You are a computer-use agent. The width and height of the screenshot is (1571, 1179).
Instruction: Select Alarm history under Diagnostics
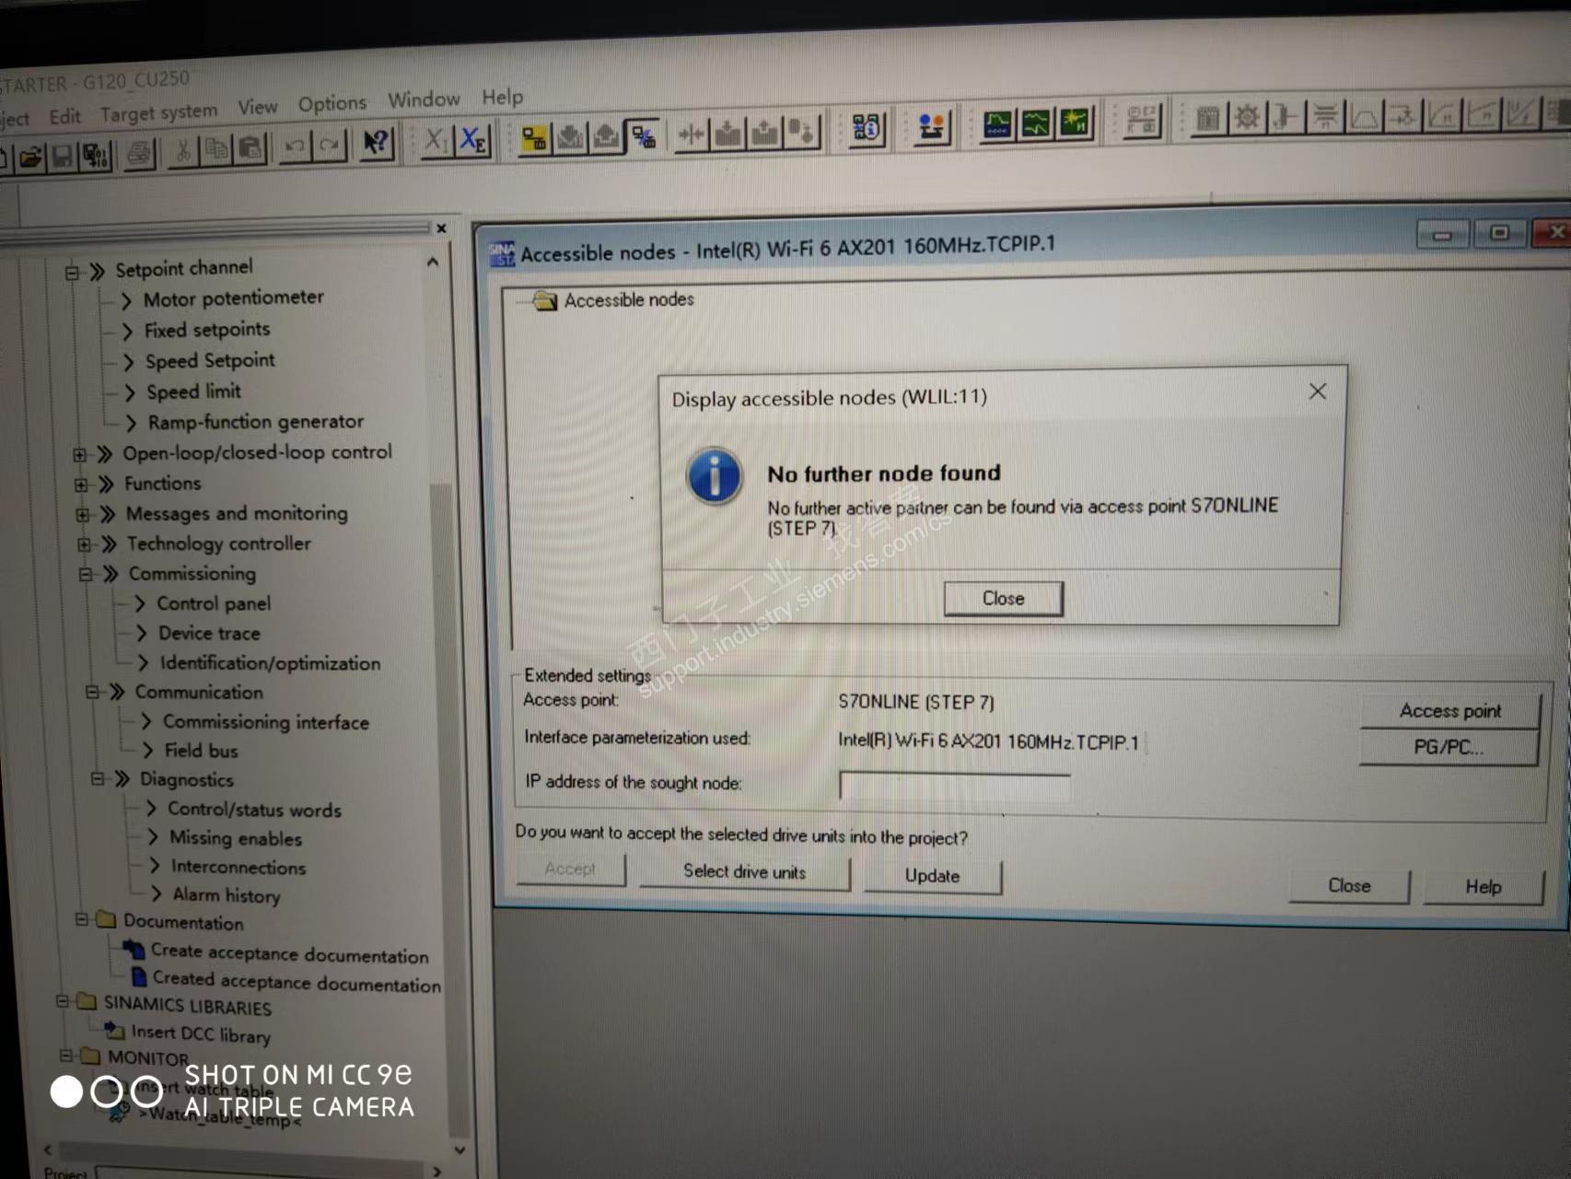point(227,894)
